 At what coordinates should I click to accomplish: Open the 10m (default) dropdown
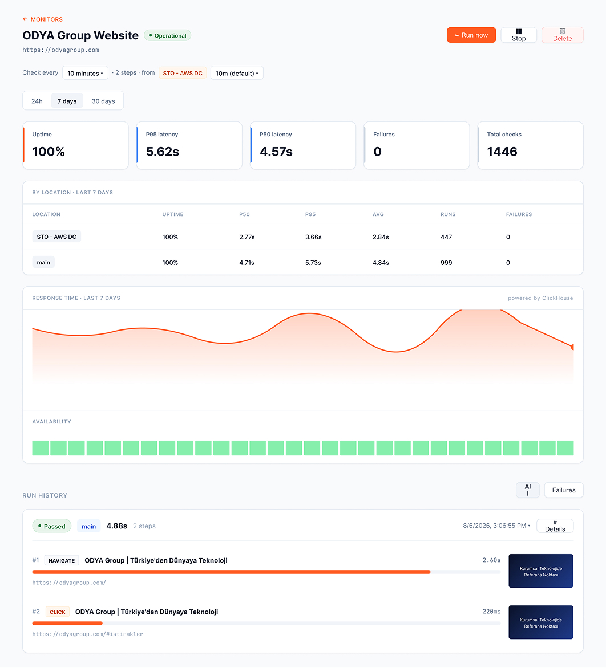point(237,73)
